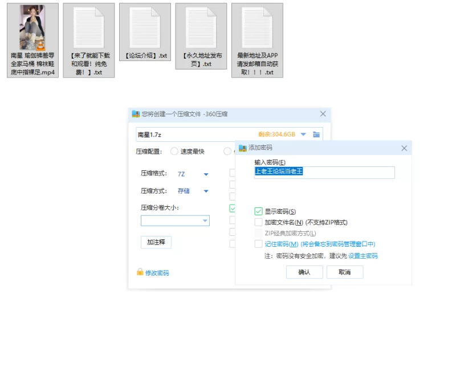Click the 360压缩 app icon in title bar

coord(136,114)
